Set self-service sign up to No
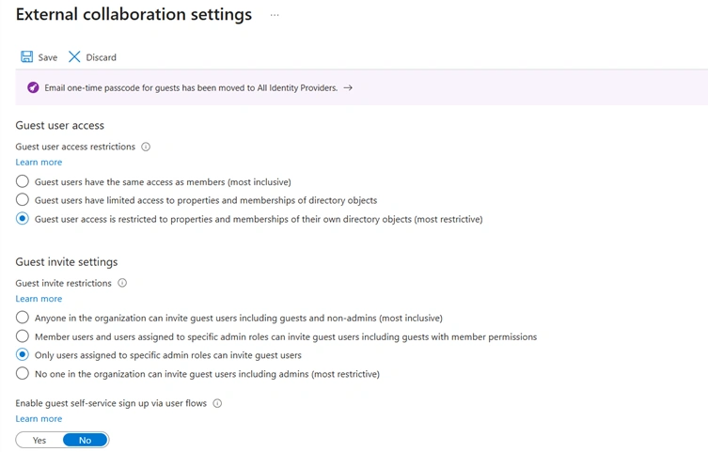Screen dimensions: 708x452 [86, 441]
